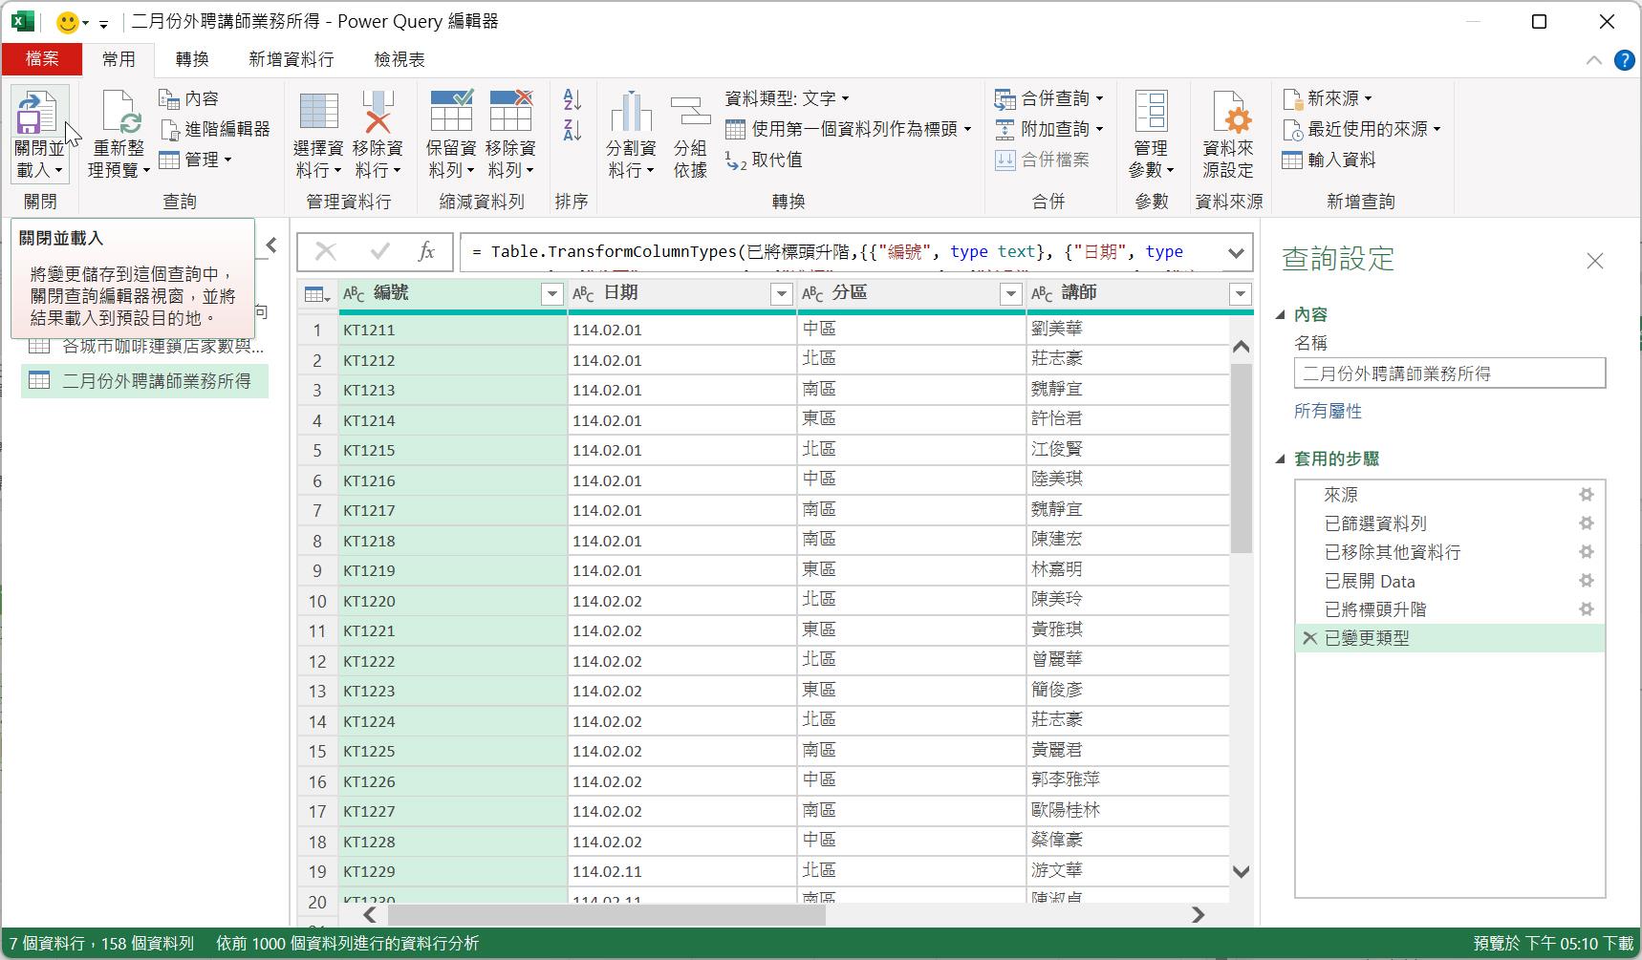Click the Remove Columns icon (移除資料行)
Screen dimensions: 1642x960
378,113
